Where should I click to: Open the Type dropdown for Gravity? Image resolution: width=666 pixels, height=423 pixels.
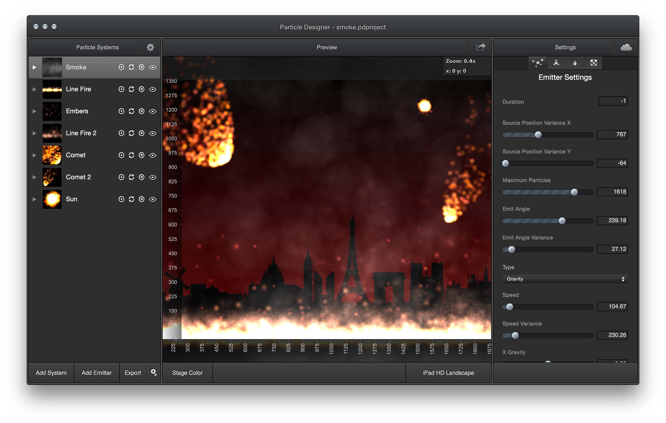tap(564, 278)
